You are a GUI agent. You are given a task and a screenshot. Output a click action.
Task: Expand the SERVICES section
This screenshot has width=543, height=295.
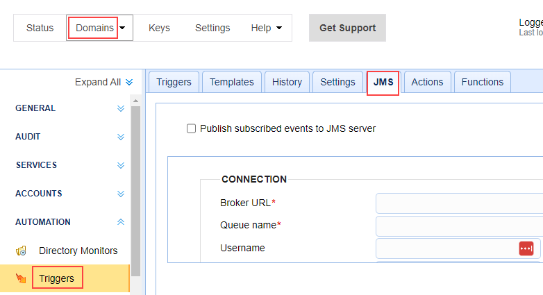[121, 166]
